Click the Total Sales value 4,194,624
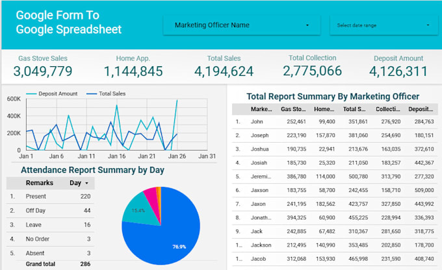 (x=224, y=71)
